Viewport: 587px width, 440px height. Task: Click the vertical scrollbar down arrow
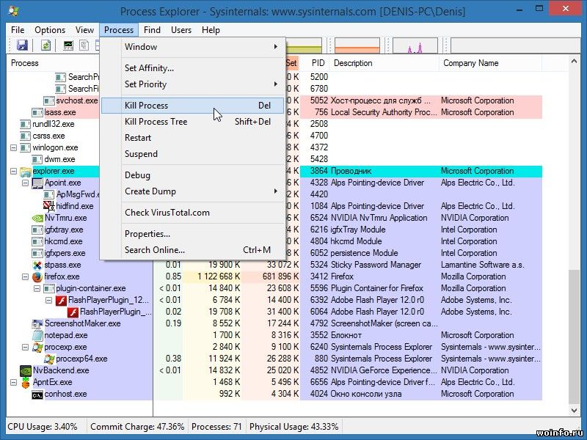574,411
